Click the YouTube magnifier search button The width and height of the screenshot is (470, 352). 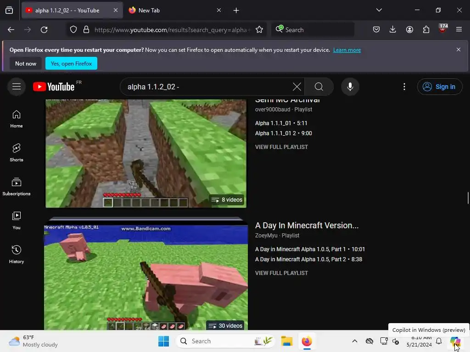(x=319, y=87)
